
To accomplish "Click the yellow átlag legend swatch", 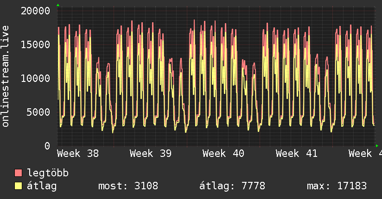I will 18,186.
